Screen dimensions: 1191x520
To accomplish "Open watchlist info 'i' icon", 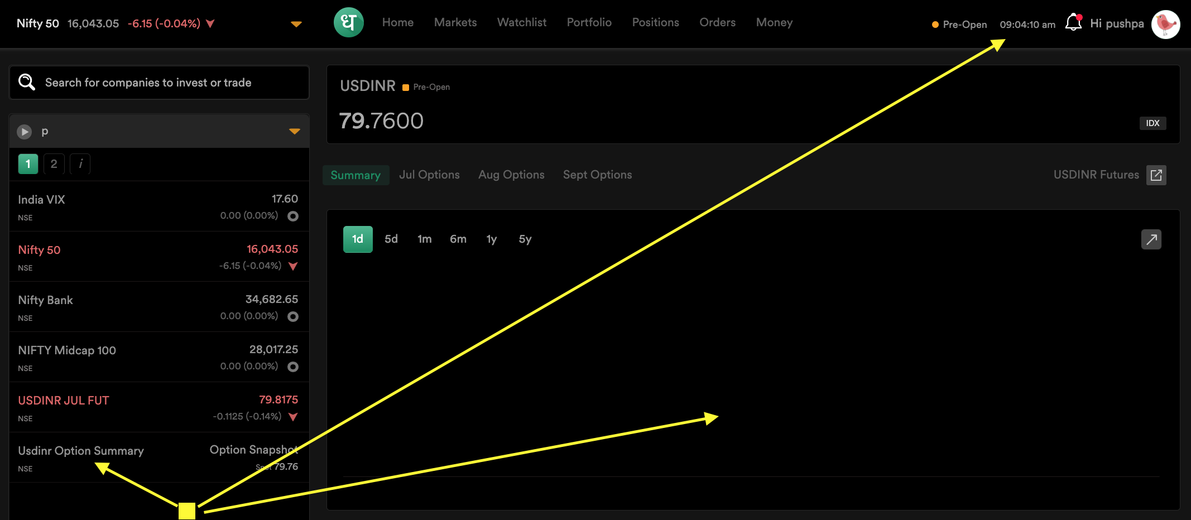I will tap(80, 164).
